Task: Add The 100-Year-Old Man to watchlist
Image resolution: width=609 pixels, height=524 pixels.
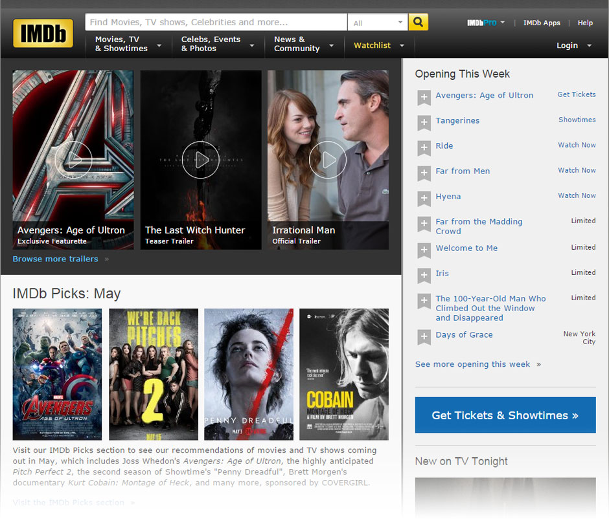Action: point(424,301)
